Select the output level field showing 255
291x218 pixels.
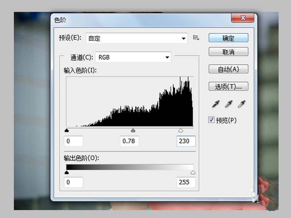point(186,182)
